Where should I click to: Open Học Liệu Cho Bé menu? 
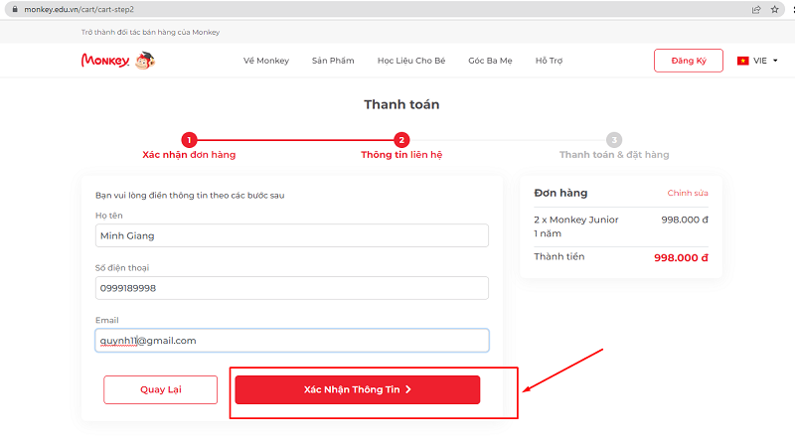click(x=411, y=61)
